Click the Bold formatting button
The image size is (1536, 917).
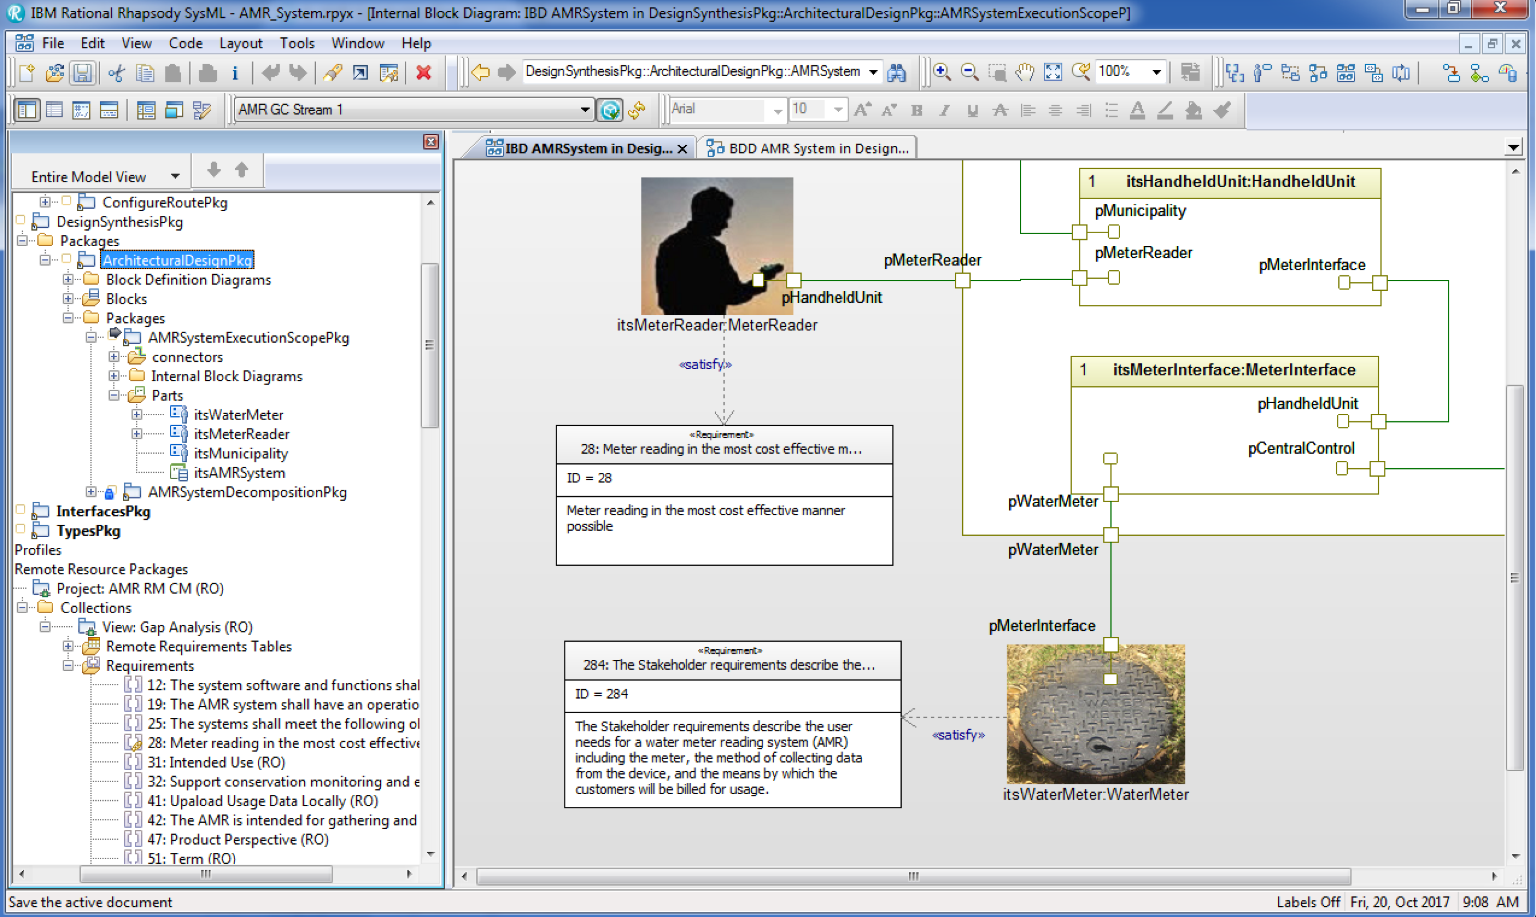tap(917, 110)
